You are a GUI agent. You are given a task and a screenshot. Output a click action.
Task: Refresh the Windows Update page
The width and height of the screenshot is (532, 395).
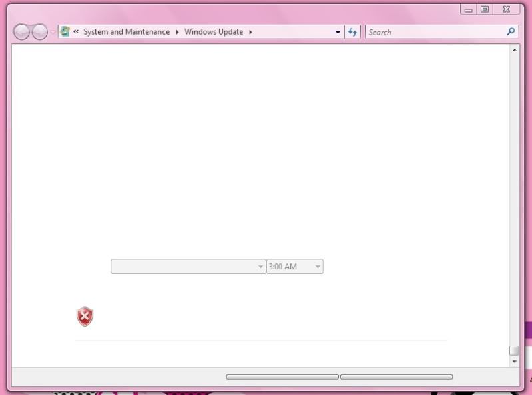(352, 32)
